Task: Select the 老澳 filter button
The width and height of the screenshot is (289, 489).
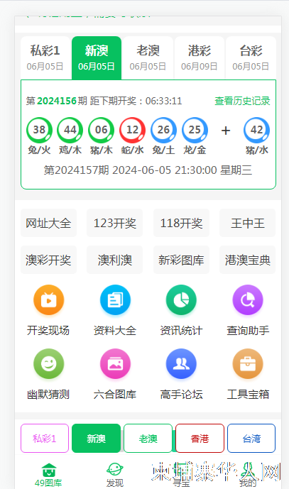Action: pyautogui.click(x=148, y=438)
